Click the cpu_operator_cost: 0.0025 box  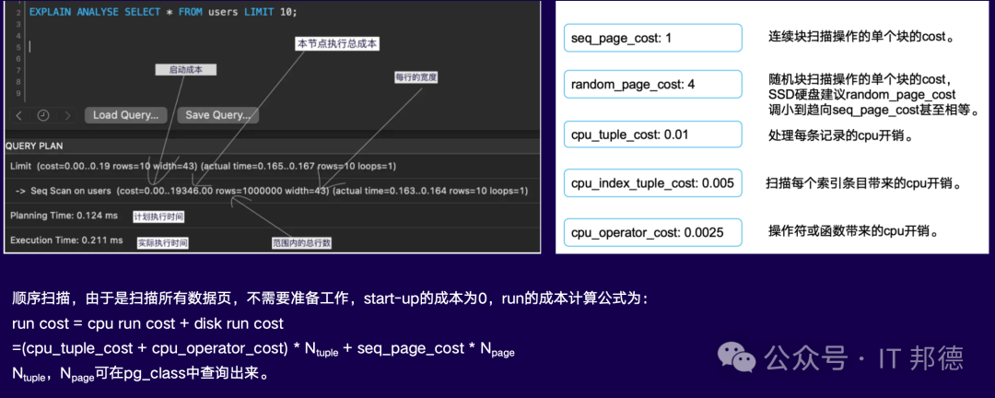(x=653, y=232)
